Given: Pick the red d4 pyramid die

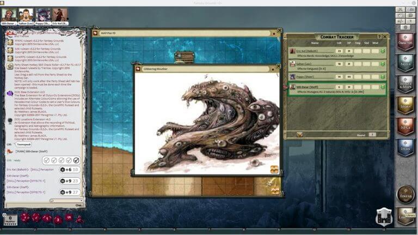Looking at the screenshot, I should (x=79, y=219).
